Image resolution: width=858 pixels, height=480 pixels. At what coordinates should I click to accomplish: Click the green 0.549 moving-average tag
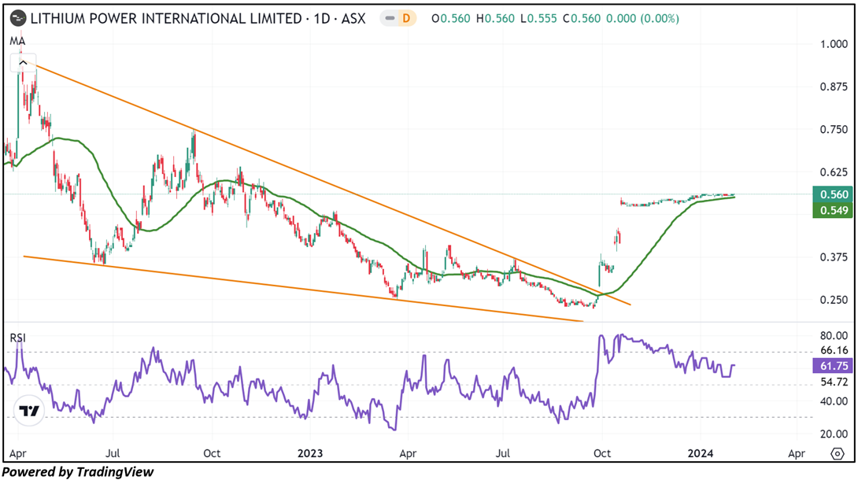832,210
